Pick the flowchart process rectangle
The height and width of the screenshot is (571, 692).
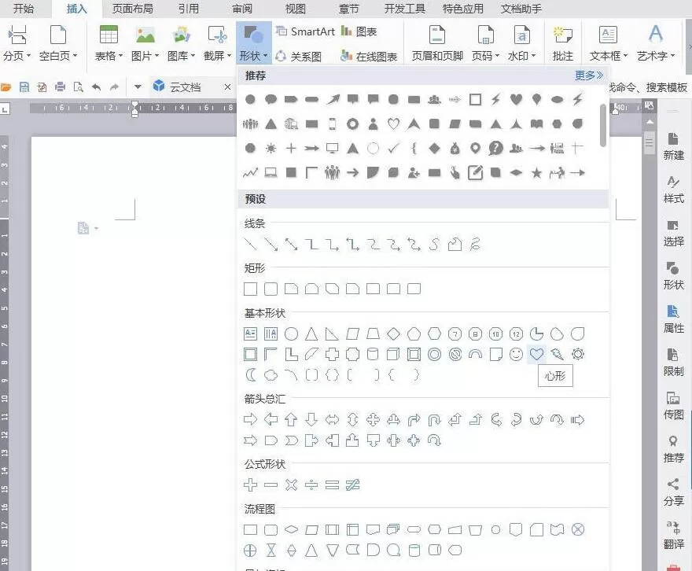click(250, 529)
